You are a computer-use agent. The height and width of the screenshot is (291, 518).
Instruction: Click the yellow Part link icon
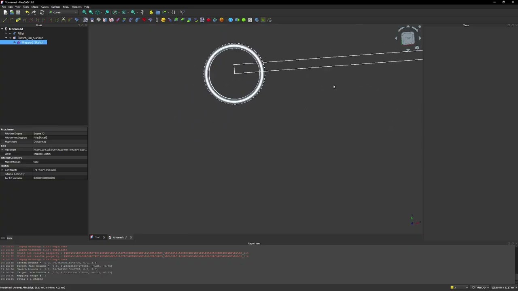pos(151,13)
